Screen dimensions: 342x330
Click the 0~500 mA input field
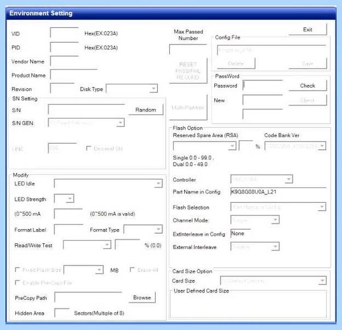[68, 214]
